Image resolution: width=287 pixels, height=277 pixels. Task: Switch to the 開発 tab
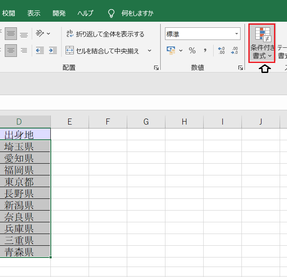click(x=59, y=13)
